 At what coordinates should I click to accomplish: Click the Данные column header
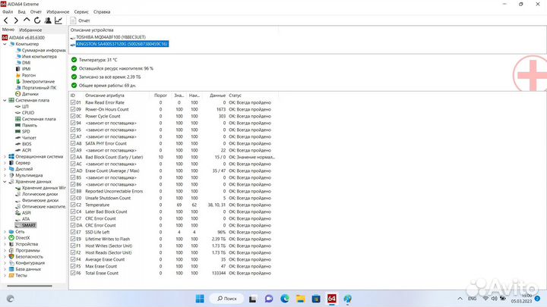pos(217,96)
